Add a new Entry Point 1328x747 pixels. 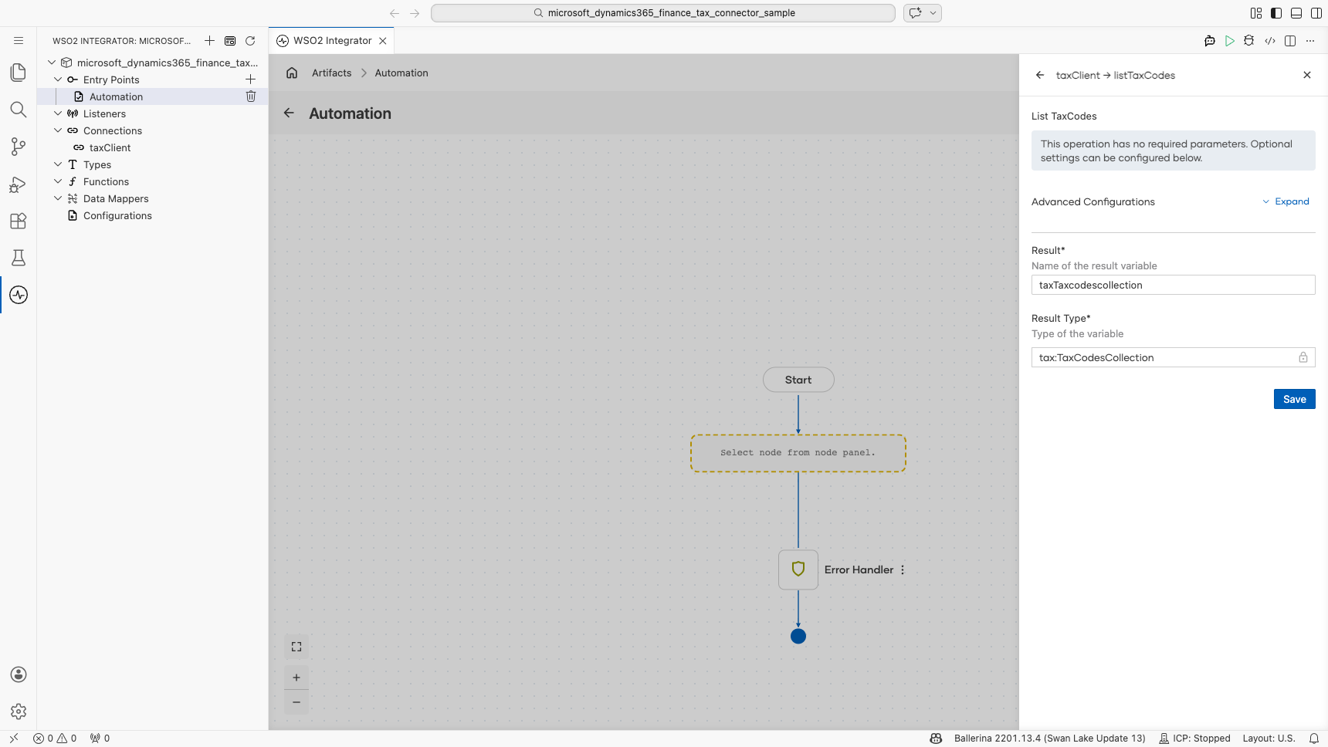[250, 79]
